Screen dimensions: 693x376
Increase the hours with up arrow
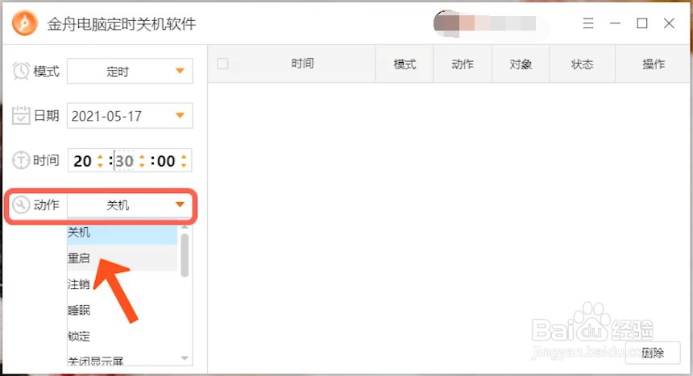click(x=100, y=156)
